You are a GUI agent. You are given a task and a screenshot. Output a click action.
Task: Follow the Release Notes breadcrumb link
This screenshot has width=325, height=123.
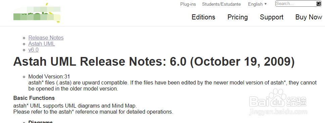point(46,38)
